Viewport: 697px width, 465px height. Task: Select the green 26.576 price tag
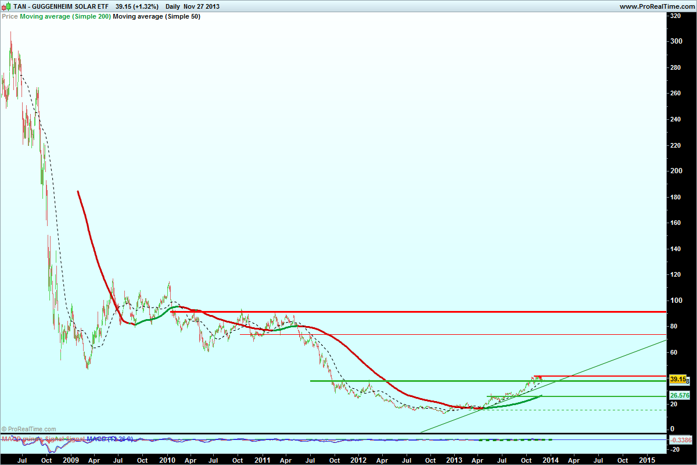[x=678, y=395]
